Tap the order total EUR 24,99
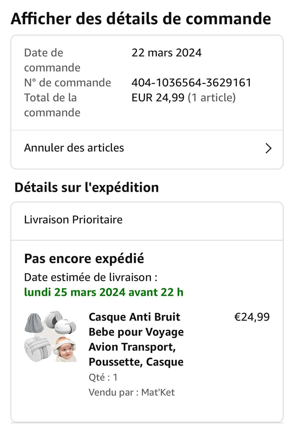 158,98
